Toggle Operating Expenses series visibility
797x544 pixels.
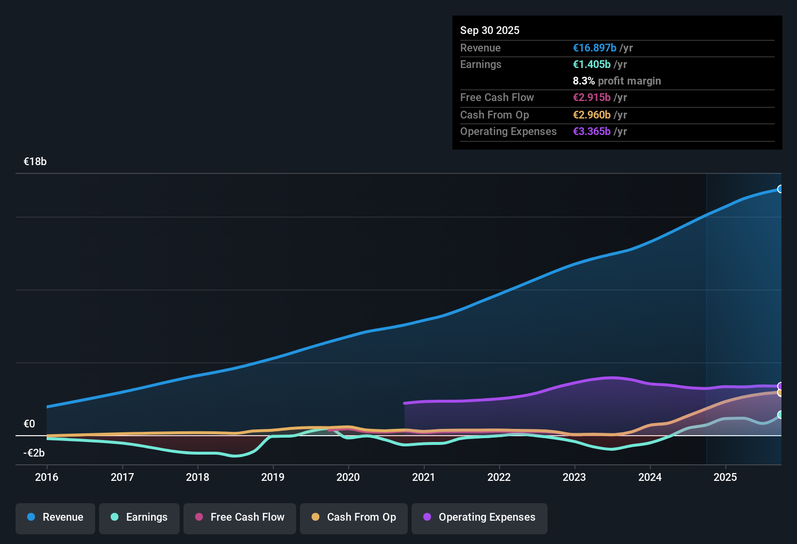click(479, 517)
